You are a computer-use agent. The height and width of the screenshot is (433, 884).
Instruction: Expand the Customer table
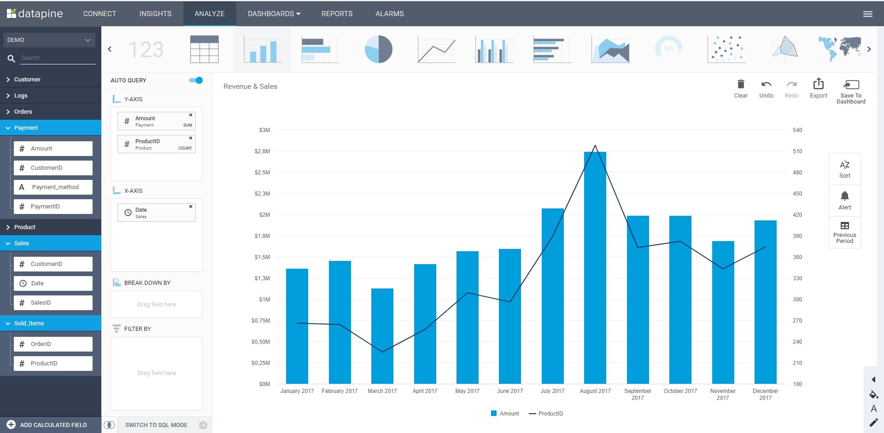pos(51,79)
